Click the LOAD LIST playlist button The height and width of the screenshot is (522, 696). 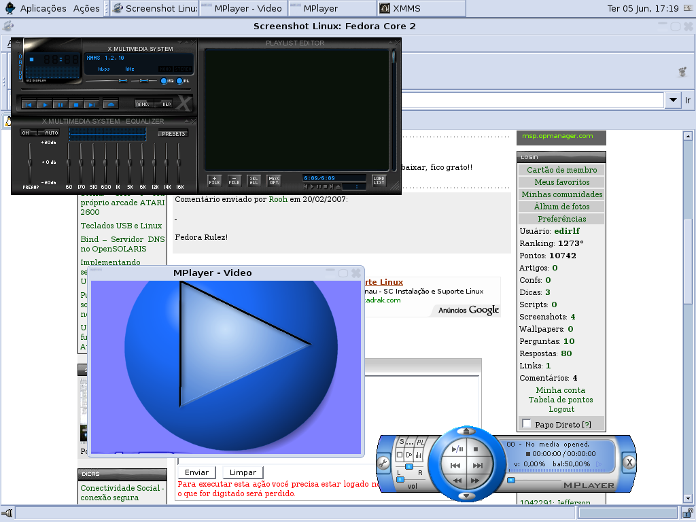point(379,180)
